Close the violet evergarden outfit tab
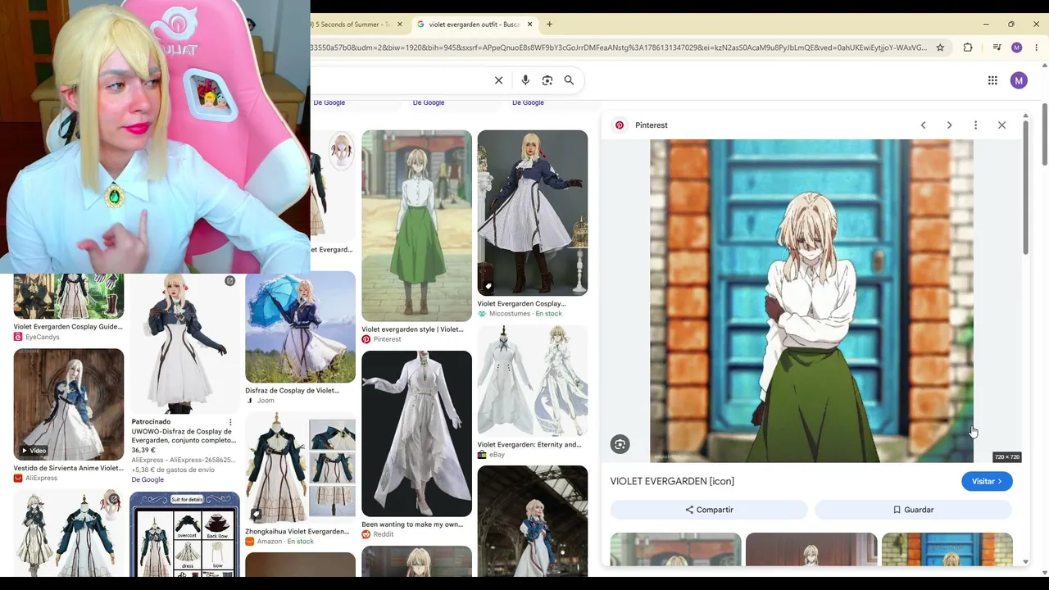Image resolution: width=1049 pixels, height=590 pixels. tap(529, 25)
